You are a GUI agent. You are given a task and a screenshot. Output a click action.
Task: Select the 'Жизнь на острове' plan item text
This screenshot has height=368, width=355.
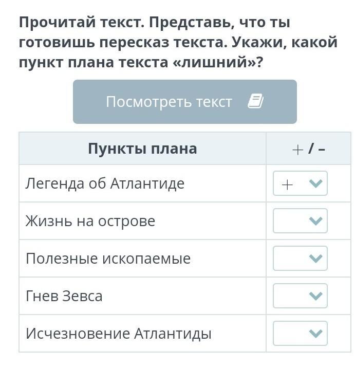[90, 221]
